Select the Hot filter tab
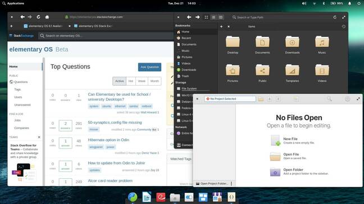 [131, 81]
